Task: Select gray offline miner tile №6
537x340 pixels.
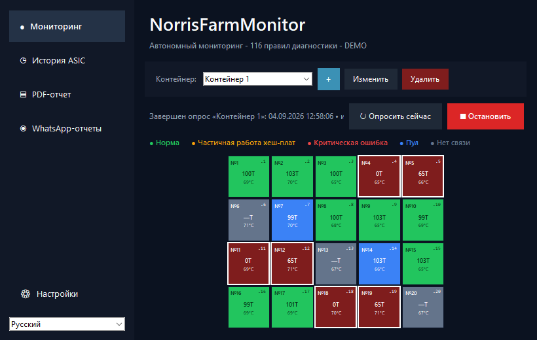Action: point(249,220)
